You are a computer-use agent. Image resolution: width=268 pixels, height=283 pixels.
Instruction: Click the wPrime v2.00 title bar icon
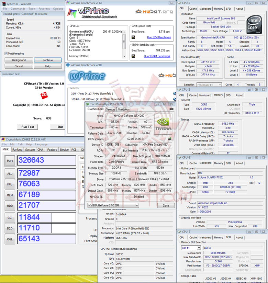pyautogui.click(x=68, y=65)
